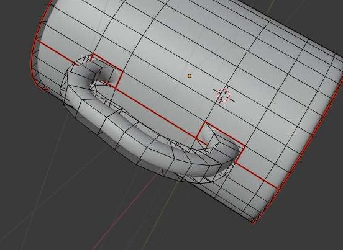The height and width of the screenshot is (250, 343).
Task: Click the red-white 3D cursor crosshair
Action: tap(224, 95)
